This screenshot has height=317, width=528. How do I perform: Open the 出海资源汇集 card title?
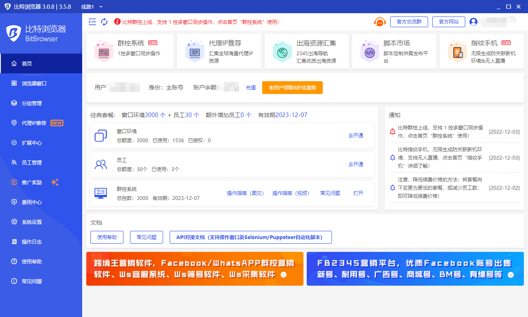(x=316, y=43)
